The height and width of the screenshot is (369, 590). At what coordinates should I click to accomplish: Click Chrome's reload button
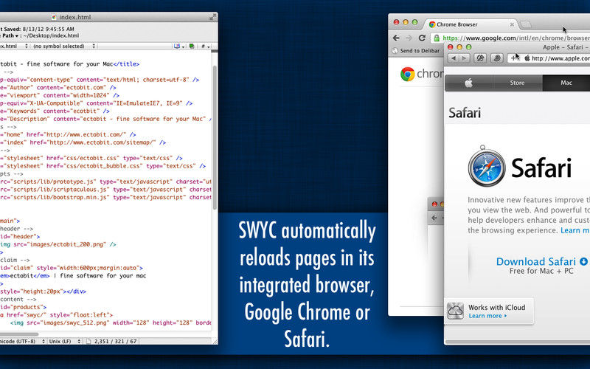(422, 38)
